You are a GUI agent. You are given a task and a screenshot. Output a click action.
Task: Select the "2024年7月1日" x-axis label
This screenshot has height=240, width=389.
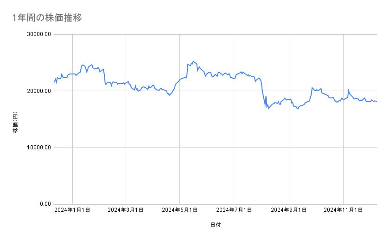(234, 210)
